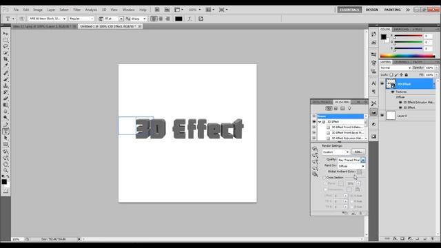This screenshot has width=441, height=248.
Task: Select the 3D Camera Orbit tool
Action: 6,158
